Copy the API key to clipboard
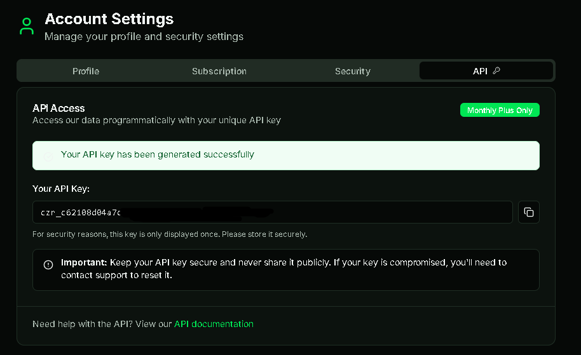Image resolution: width=581 pixels, height=355 pixels. tap(528, 212)
